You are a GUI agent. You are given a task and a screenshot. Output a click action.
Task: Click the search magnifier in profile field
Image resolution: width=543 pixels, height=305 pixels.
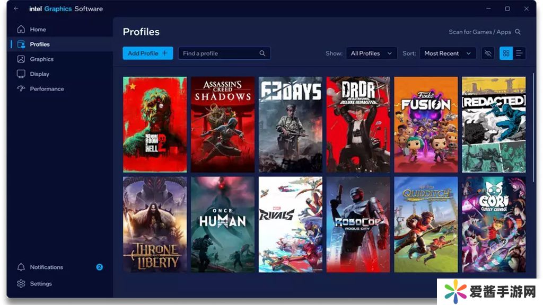[x=262, y=53]
